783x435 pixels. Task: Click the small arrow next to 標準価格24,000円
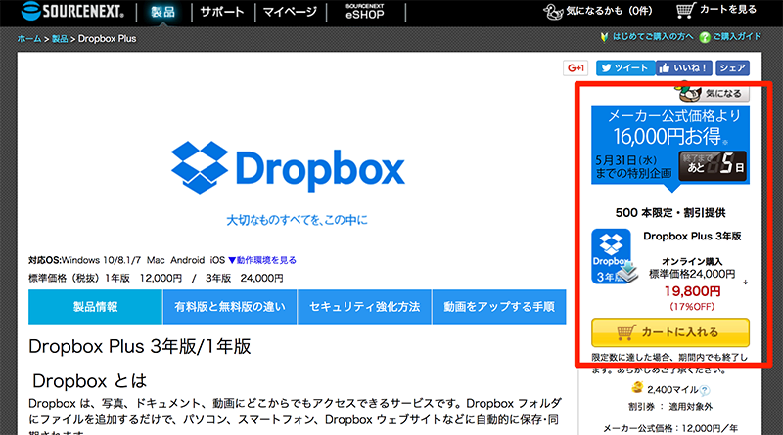[x=746, y=283]
